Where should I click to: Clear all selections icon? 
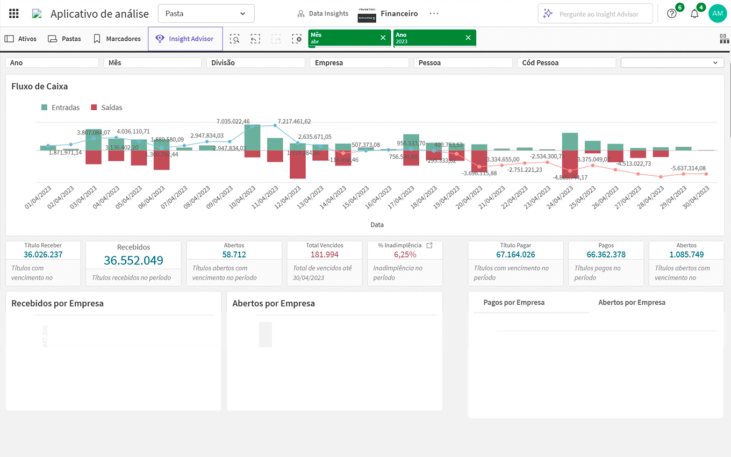[x=297, y=39]
